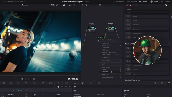Expand Composite Mode submenu
This screenshot has height=97, width=172.
pos(110,77)
